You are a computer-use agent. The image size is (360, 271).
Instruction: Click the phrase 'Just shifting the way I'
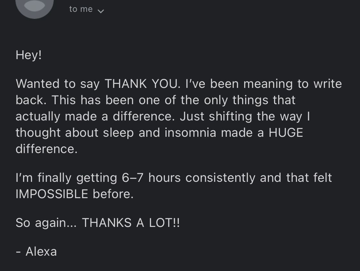tap(245, 116)
